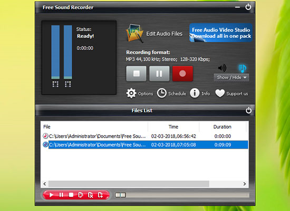Click the Schedule label text

tap(177, 94)
